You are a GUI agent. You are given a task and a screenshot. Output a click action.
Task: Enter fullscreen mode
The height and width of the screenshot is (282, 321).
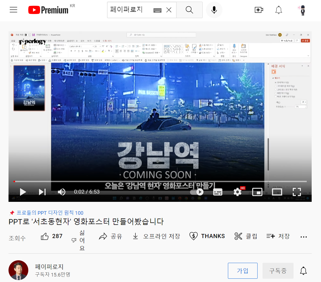click(x=297, y=192)
